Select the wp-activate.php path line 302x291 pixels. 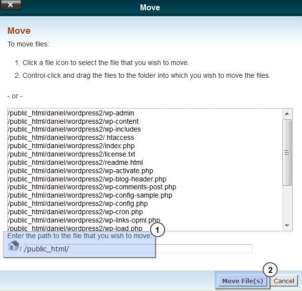(x=80, y=171)
